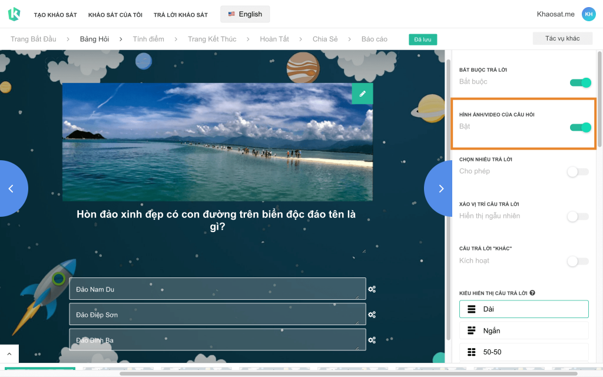Click the beach question image
Screen dimensions: 603x377
[x=217, y=142]
